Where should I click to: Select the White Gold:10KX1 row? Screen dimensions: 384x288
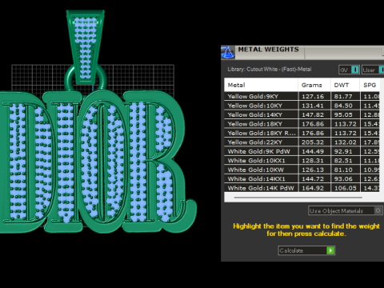[x=302, y=161]
